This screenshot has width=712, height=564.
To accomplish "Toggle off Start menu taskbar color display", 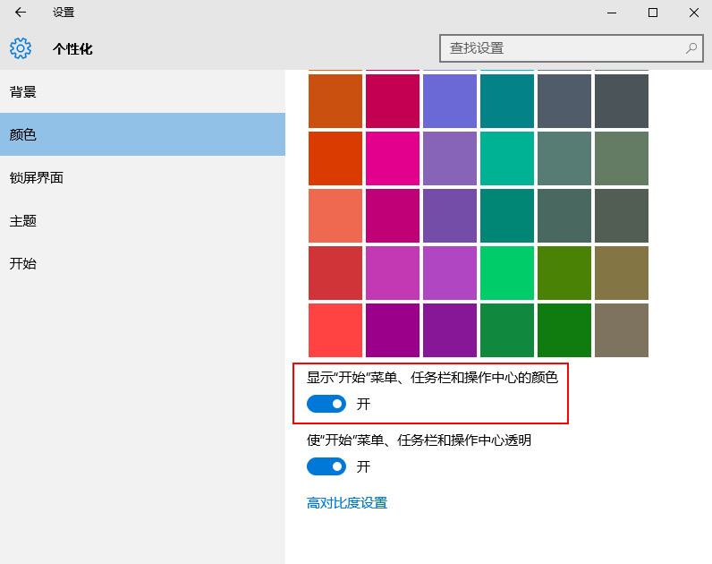I will 326,404.
